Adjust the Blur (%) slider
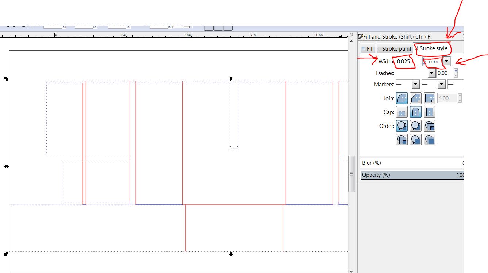Screen dimensions: 488x273 point(412,163)
